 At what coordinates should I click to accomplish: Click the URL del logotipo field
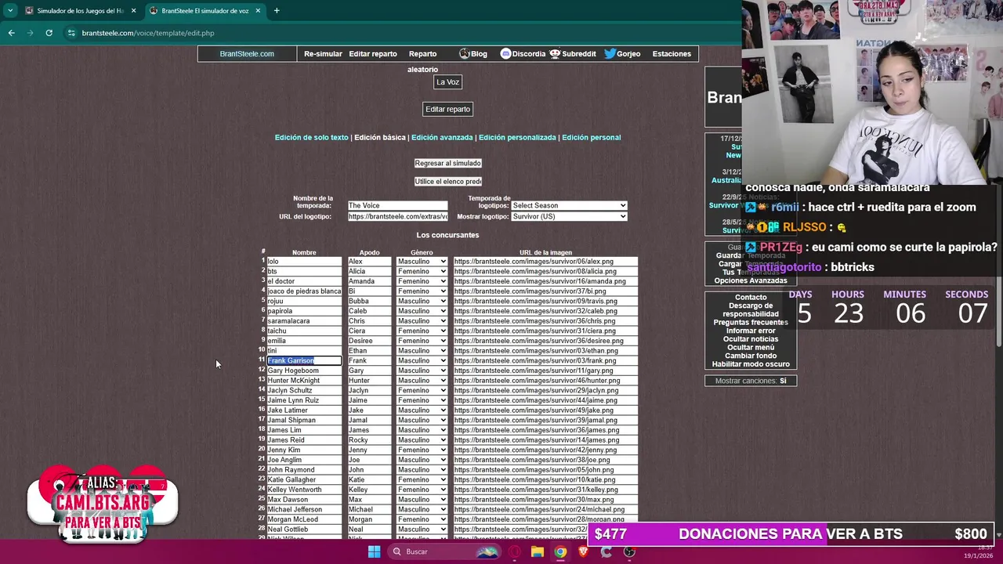click(x=398, y=217)
